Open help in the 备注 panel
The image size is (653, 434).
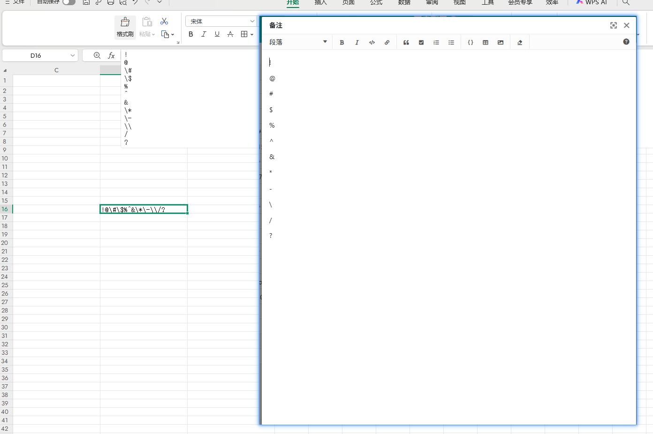[x=626, y=42]
